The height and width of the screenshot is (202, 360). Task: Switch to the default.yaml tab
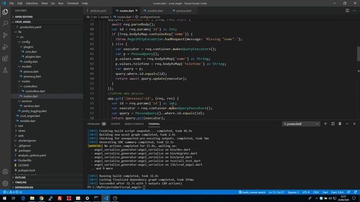(97, 11)
